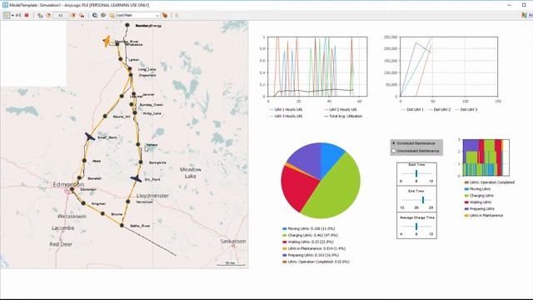
Task: Click the pause/run simulation button in toolbar
Action: tap(7, 15)
